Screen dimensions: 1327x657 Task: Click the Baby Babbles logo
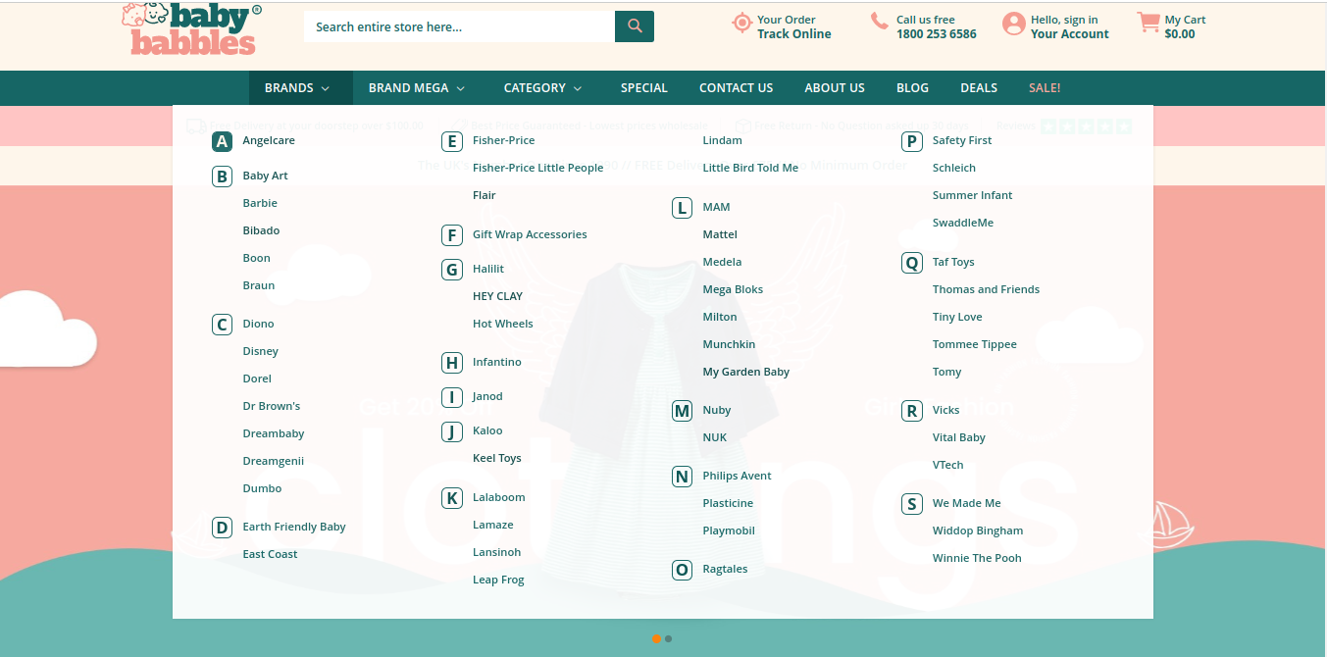pos(192,27)
